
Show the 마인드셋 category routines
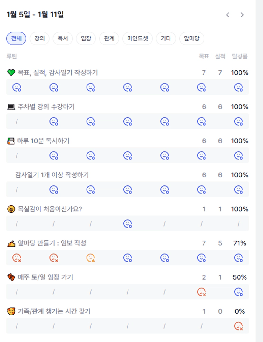pyautogui.click(x=137, y=38)
